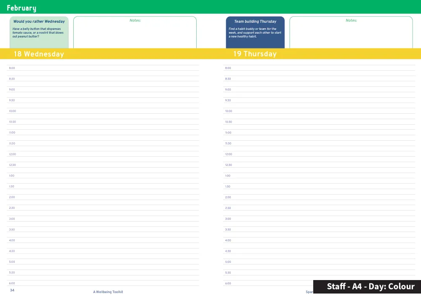Select the Team building Thursday box
This screenshot has width=421, height=299.
click(255, 32)
